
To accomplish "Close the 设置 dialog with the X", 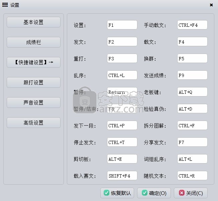I will [211, 5].
